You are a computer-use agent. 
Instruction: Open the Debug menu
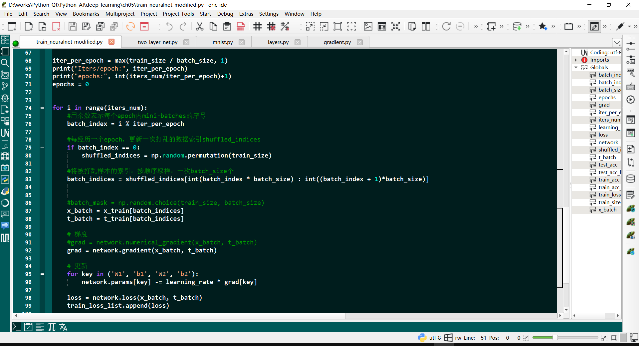225,14
